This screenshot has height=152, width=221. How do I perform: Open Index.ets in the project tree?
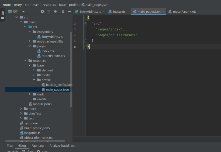46,51
